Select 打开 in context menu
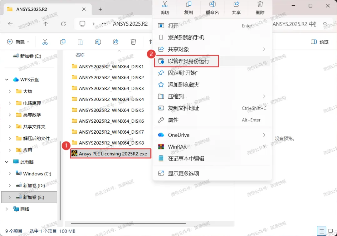 click(x=212, y=26)
